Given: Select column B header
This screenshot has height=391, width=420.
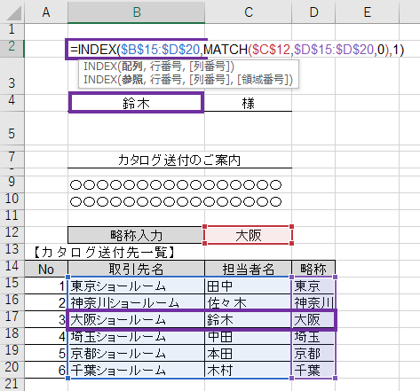Looking at the screenshot, I should click(x=136, y=12).
